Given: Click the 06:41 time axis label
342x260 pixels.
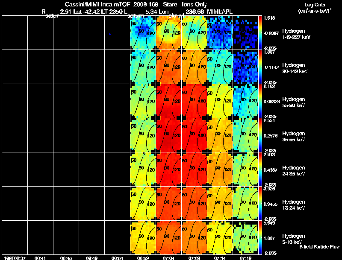Looking at the screenshot, I should [x=40, y=258].
